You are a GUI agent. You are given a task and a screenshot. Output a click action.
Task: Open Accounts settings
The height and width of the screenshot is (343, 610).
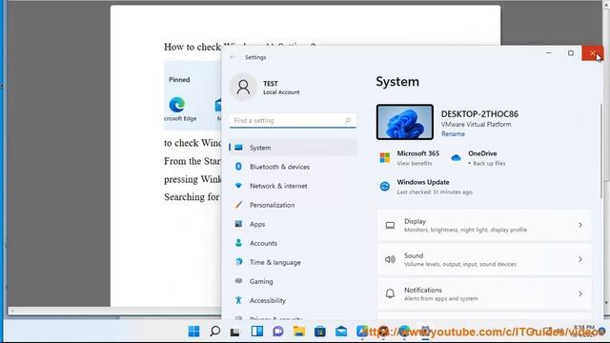[x=293, y=243]
